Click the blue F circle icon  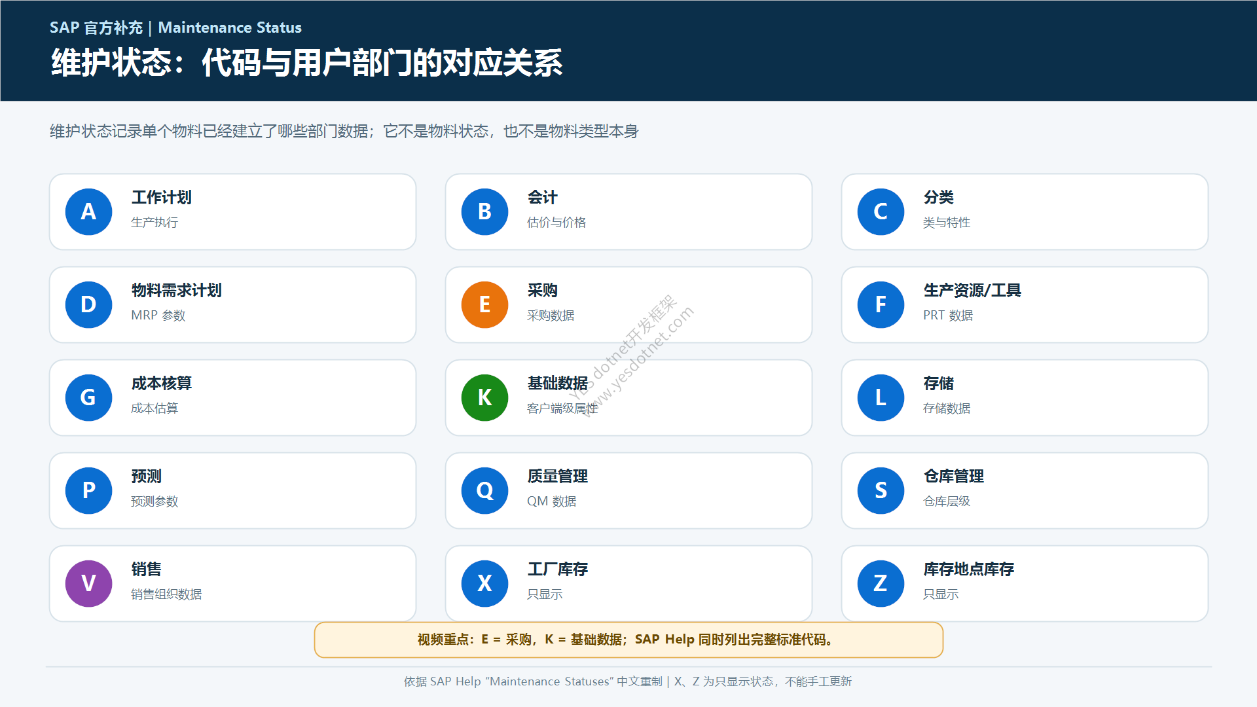tap(881, 304)
